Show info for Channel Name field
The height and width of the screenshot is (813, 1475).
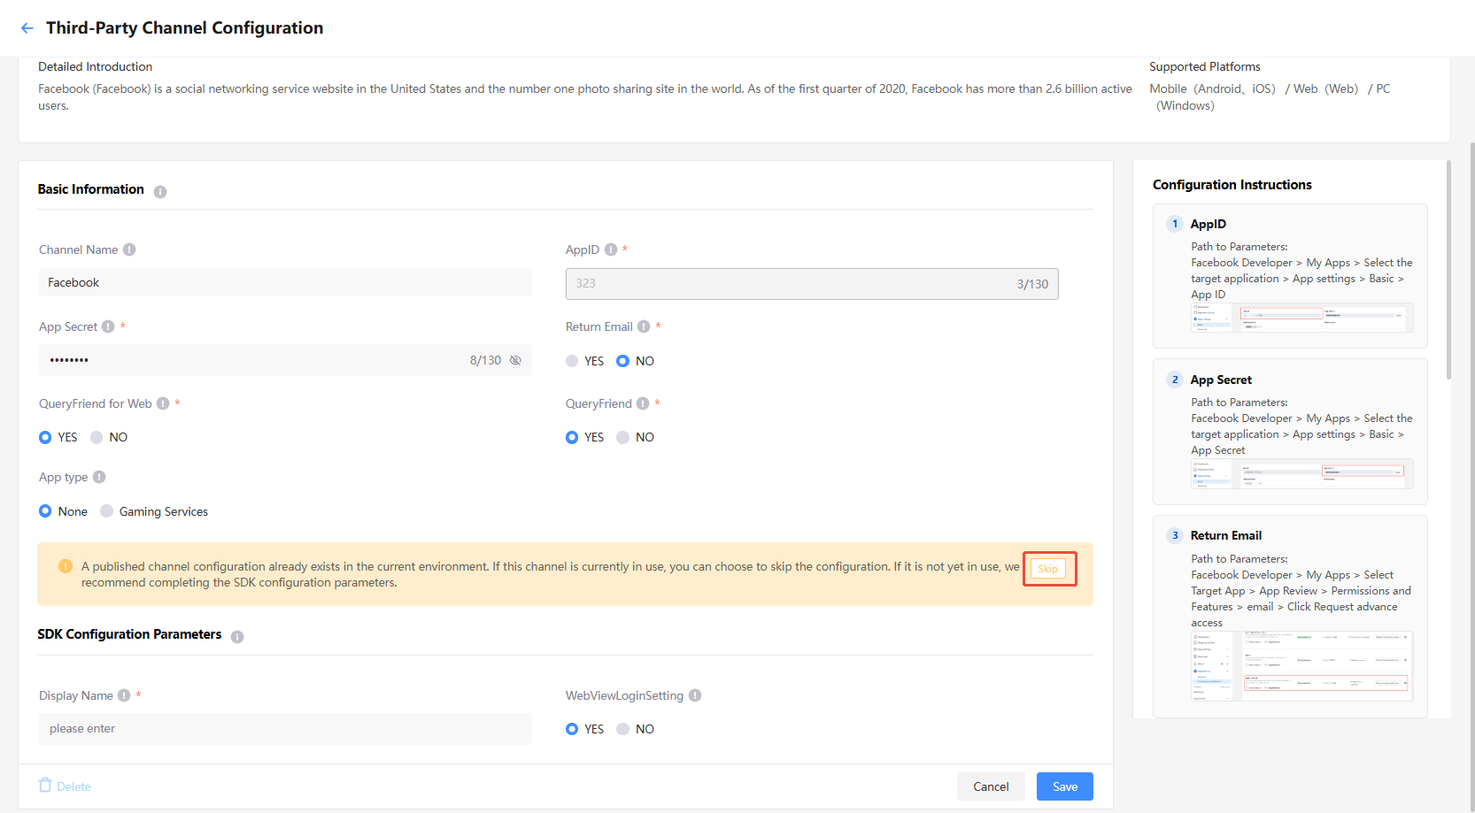[129, 249]
